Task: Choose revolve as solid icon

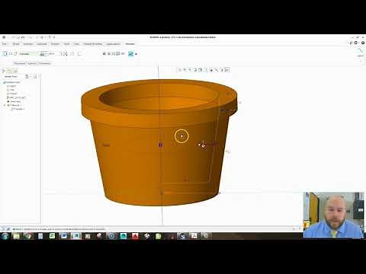Action: pyautogui.click(x=5, y=53)
